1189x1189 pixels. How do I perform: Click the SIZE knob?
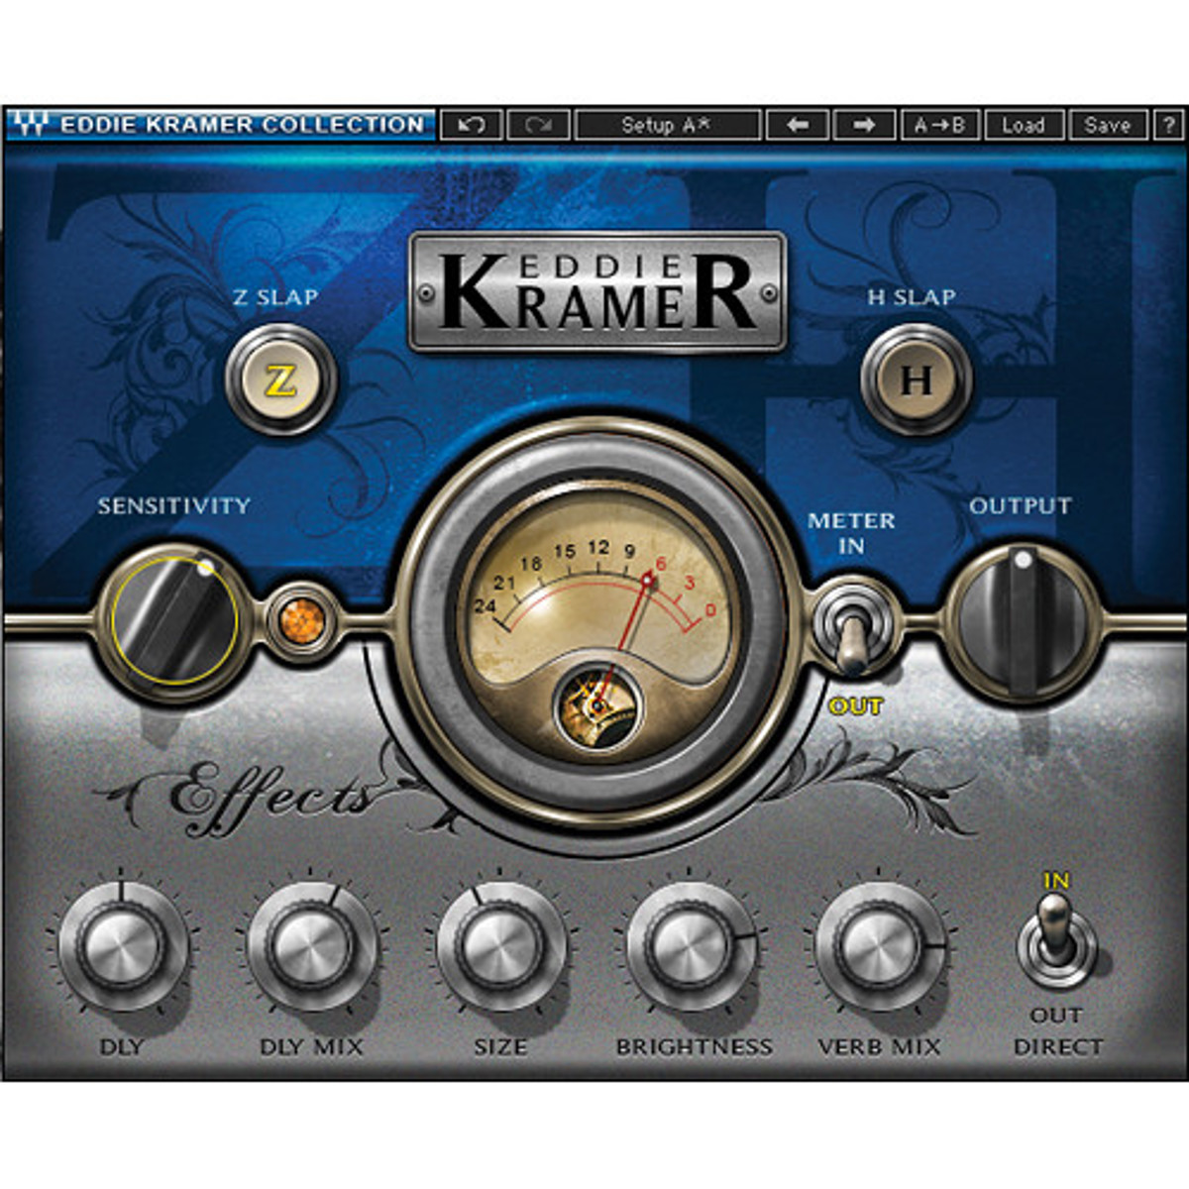coord(500,945)
